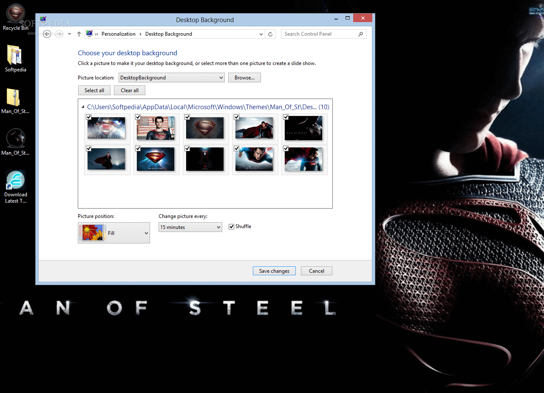The height and width of the screenshot is (393, 544).
Task: Expand the address bar history dropdown
Action: [x=261, y=34]
